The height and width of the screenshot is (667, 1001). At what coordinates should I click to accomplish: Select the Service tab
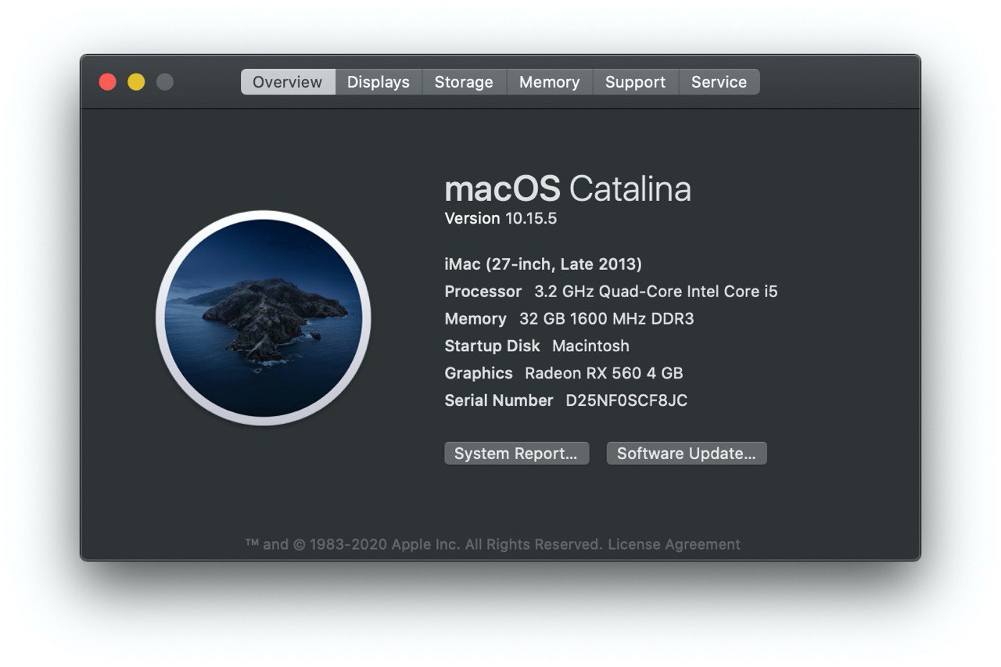pos(719,82)
